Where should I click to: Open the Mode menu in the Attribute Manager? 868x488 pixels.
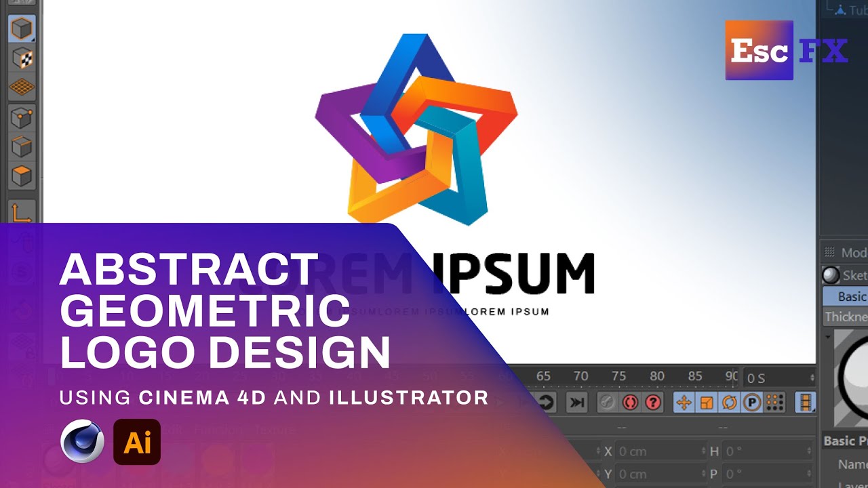pyautogui.click(x=854, y=252)
